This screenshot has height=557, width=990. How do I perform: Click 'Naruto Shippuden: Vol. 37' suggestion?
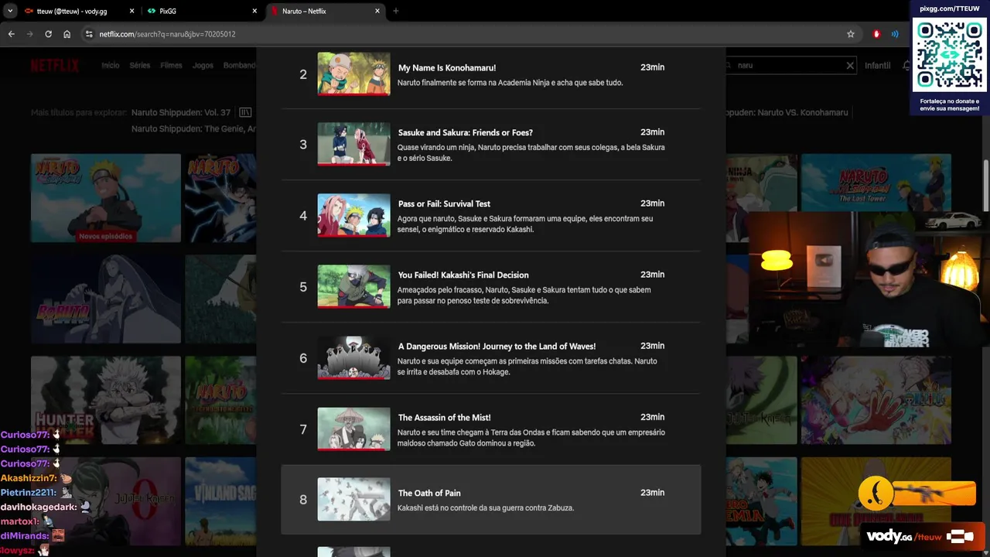[x=181, y=112]
